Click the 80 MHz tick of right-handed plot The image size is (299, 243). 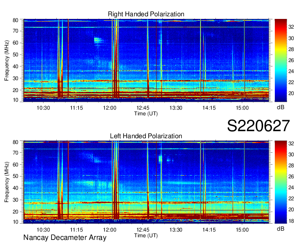coord(15,20)
